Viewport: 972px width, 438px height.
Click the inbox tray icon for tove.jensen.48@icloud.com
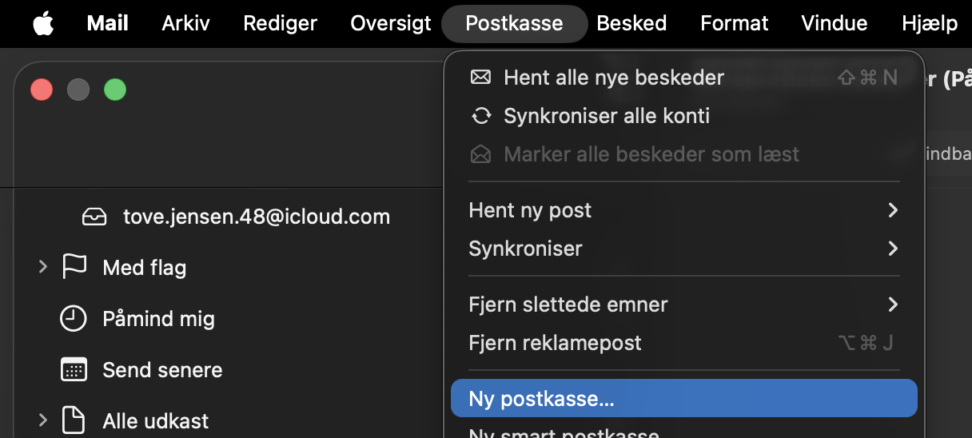coord(94,217)
